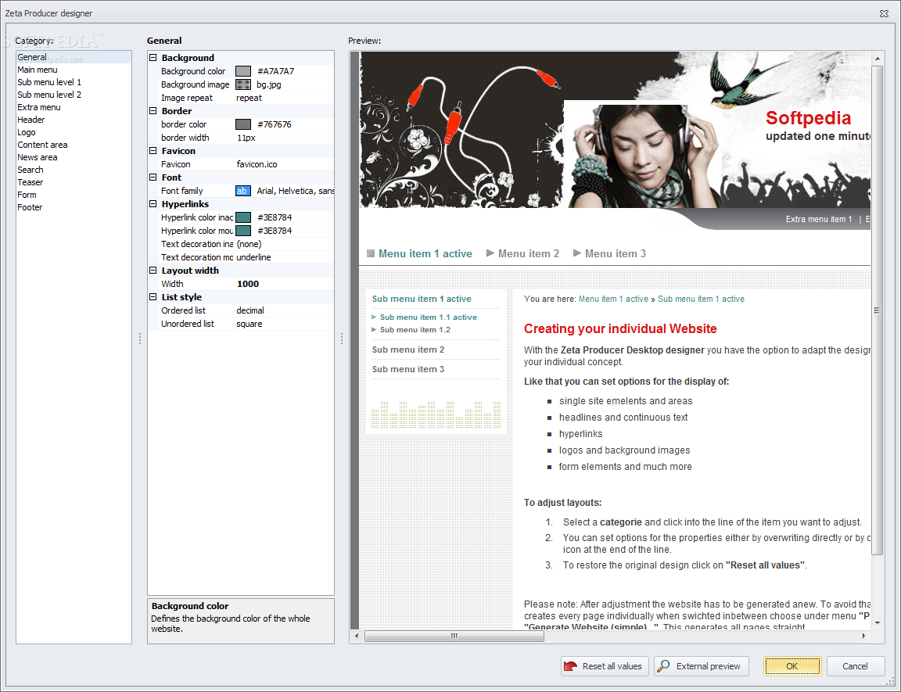Select Footer category
This screenshot has width=901, height=692.
point(74,207)
